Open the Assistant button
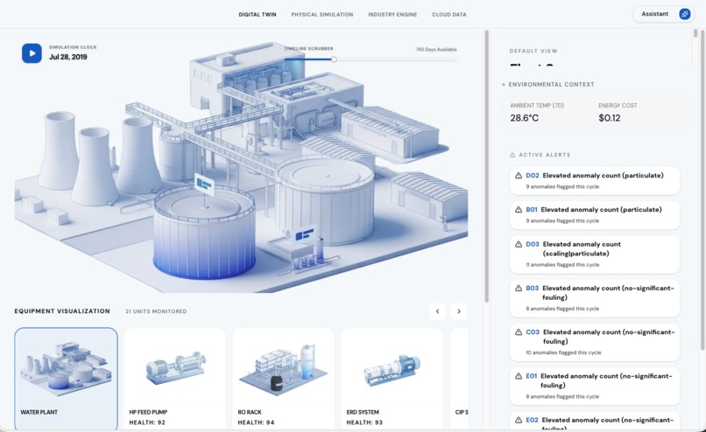Screen dimensions: 706x432 tap(663, 14)
